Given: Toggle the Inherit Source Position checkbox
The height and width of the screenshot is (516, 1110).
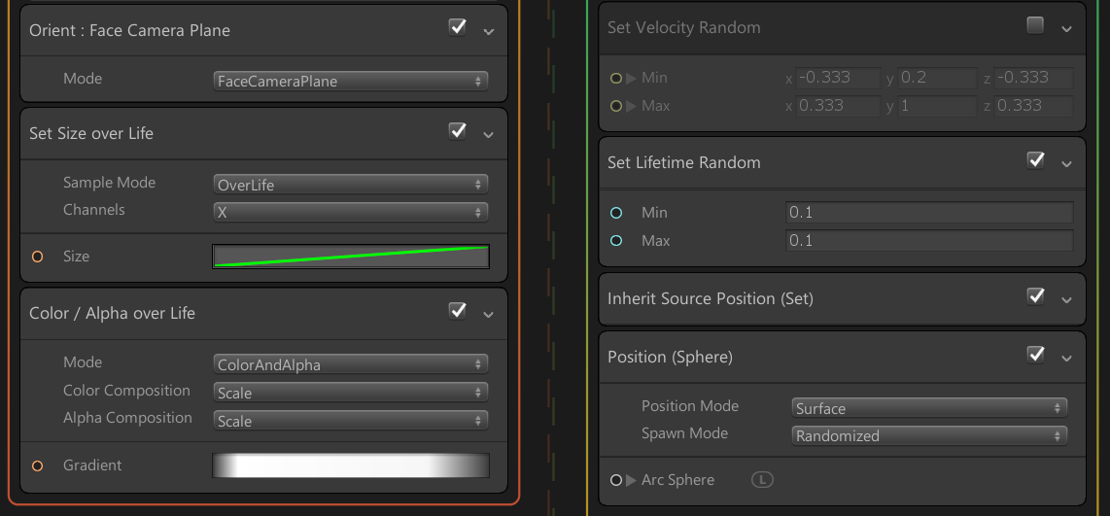Looking at the screenshot, I should 1035,295.
